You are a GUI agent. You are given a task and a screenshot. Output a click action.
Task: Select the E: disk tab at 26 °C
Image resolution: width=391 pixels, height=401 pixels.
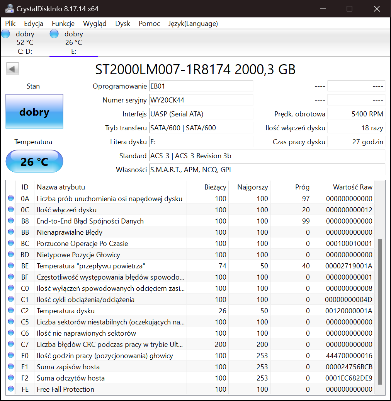point(73,43)
